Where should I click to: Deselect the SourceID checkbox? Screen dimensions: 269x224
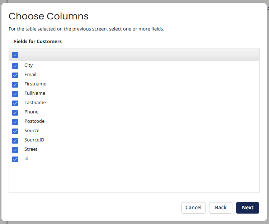[x=15, y=141]
